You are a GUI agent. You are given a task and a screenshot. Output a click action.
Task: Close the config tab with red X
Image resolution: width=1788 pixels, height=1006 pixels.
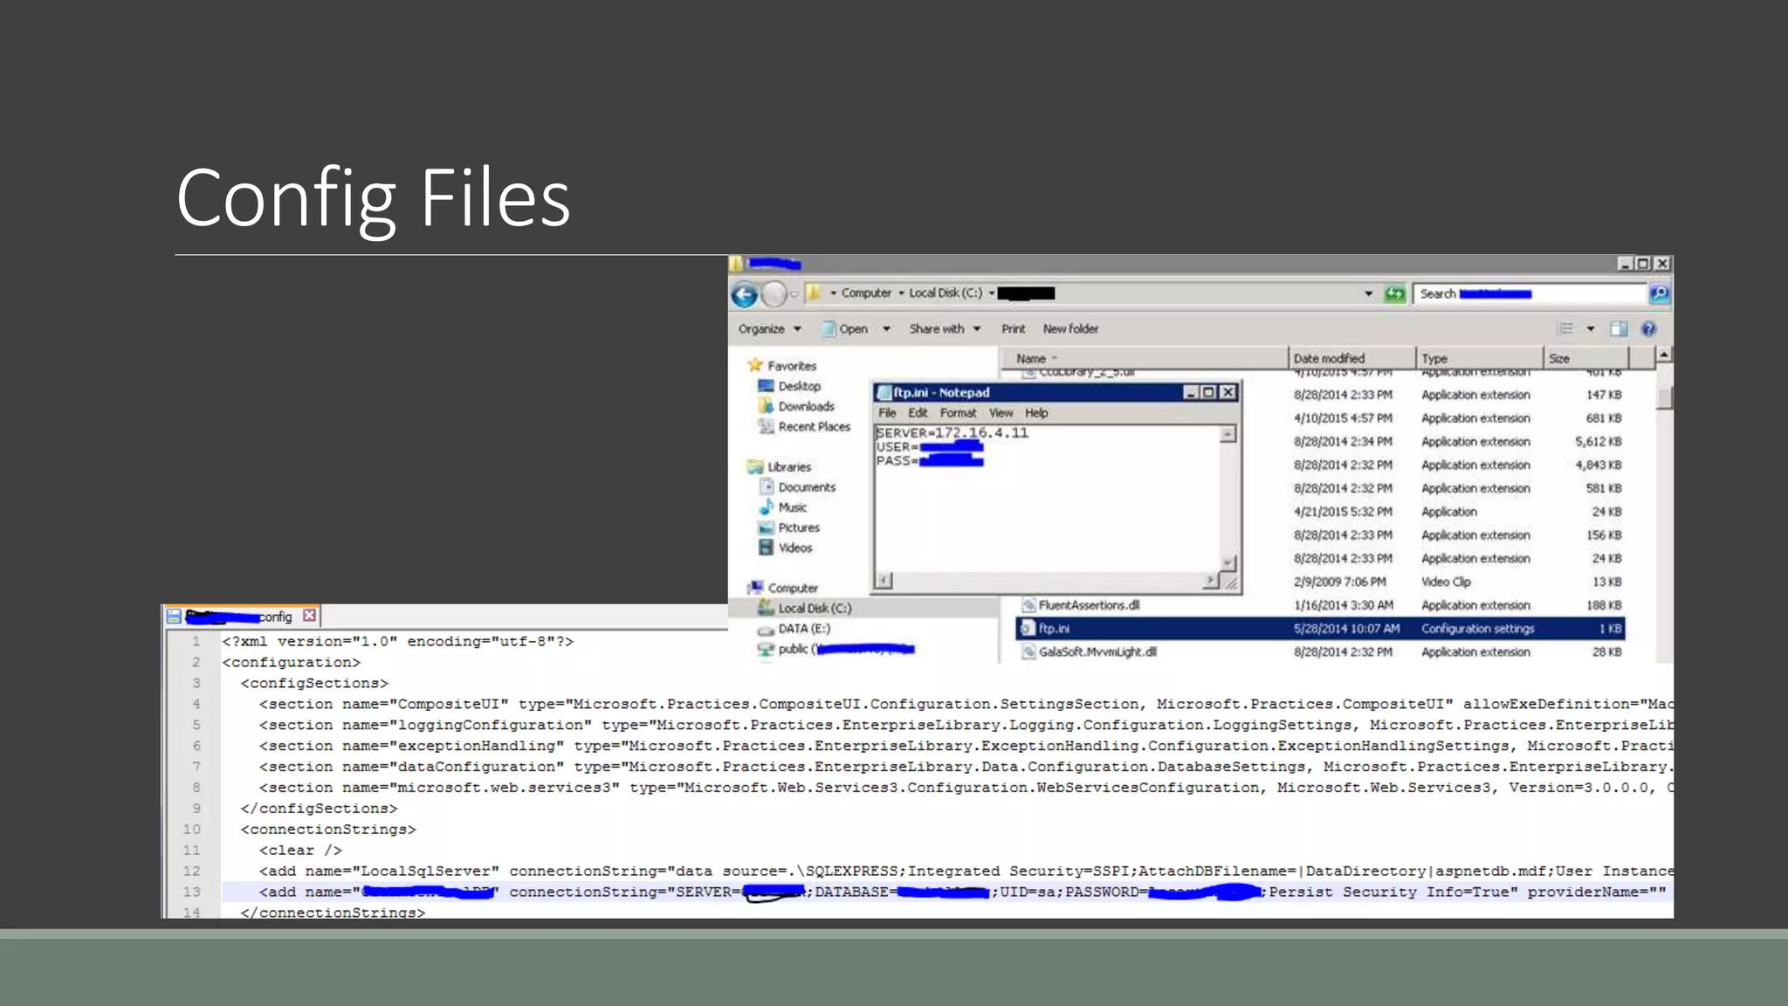click(x=309, y=616)
